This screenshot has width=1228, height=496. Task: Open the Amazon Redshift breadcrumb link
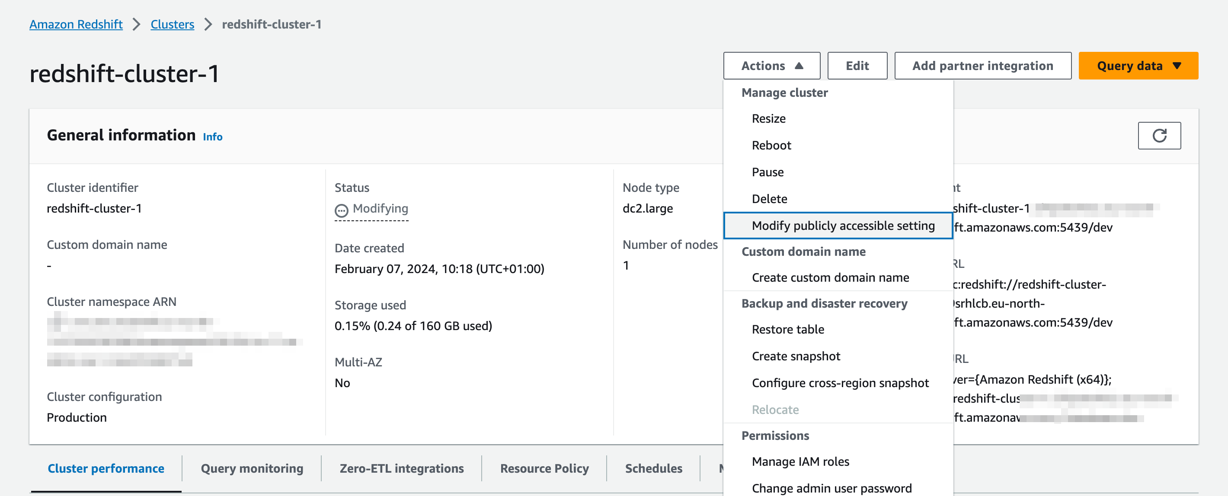tap(76, 24)
